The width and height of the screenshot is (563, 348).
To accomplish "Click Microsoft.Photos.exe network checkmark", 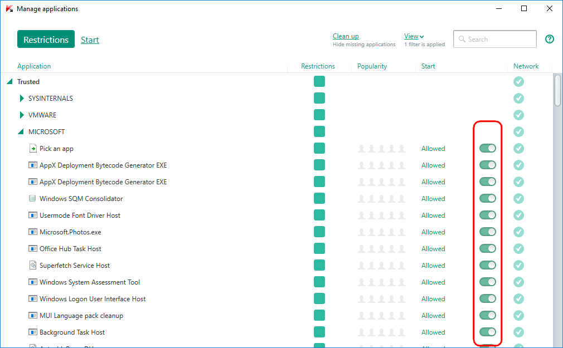I will [518, 232].
